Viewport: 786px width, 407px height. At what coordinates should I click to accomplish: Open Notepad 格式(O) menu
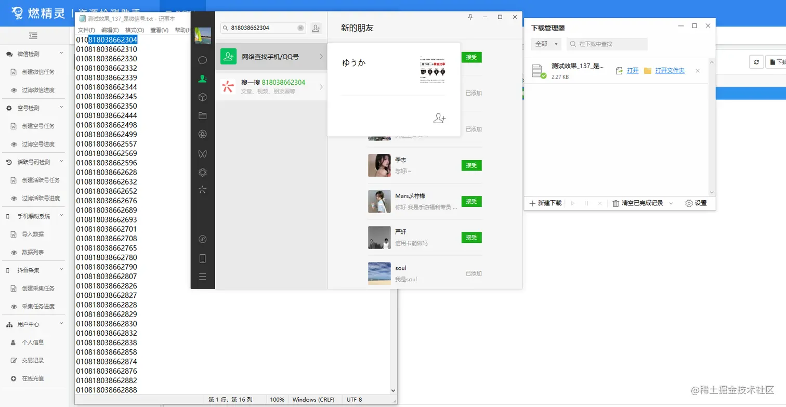click(x=135, y=30)
